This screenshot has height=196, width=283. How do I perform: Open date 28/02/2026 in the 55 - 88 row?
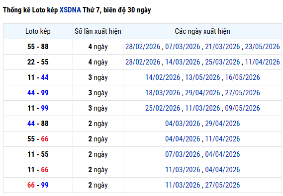pos(143,47)
